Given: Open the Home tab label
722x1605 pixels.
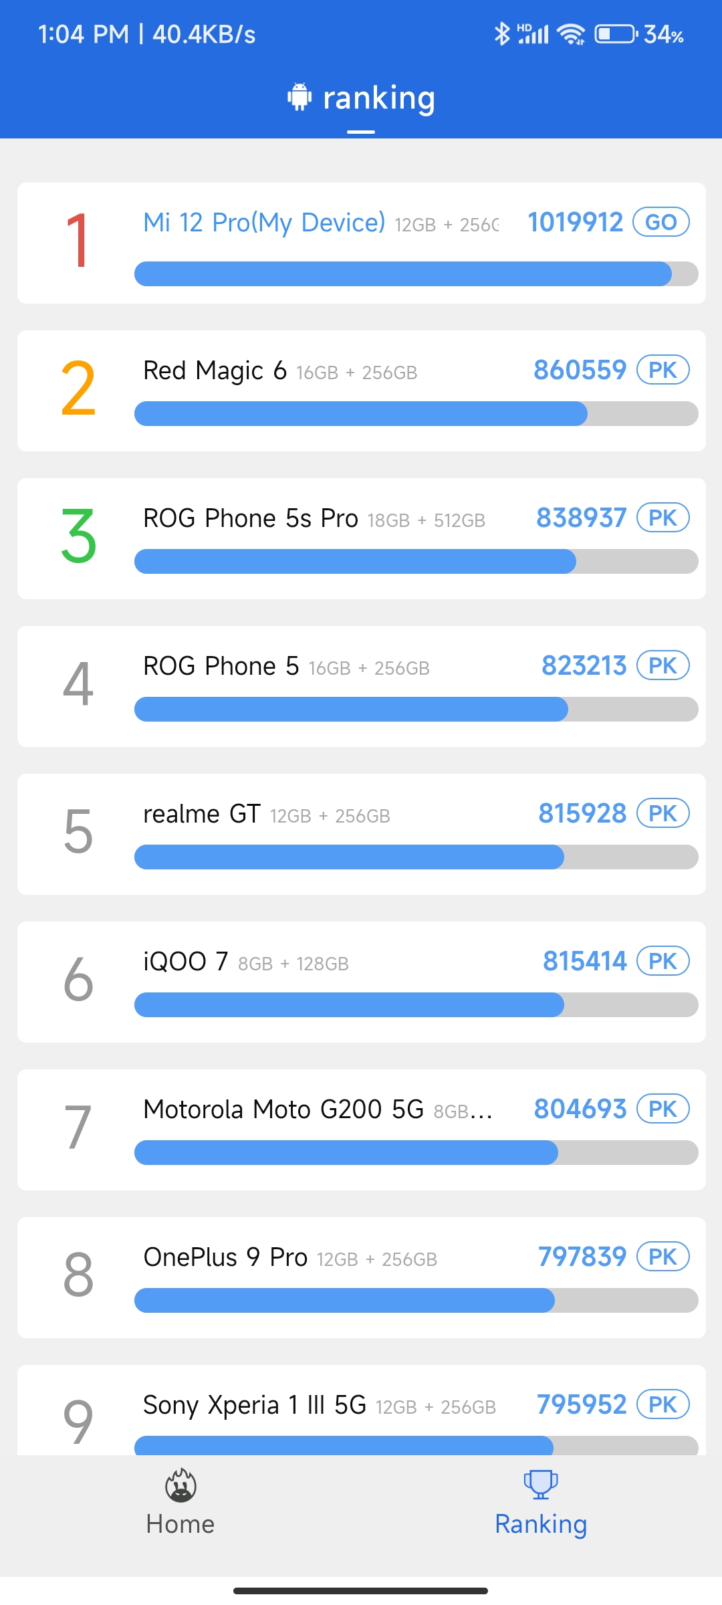Looking at the screenshot, I should [x=180, y=1524].
